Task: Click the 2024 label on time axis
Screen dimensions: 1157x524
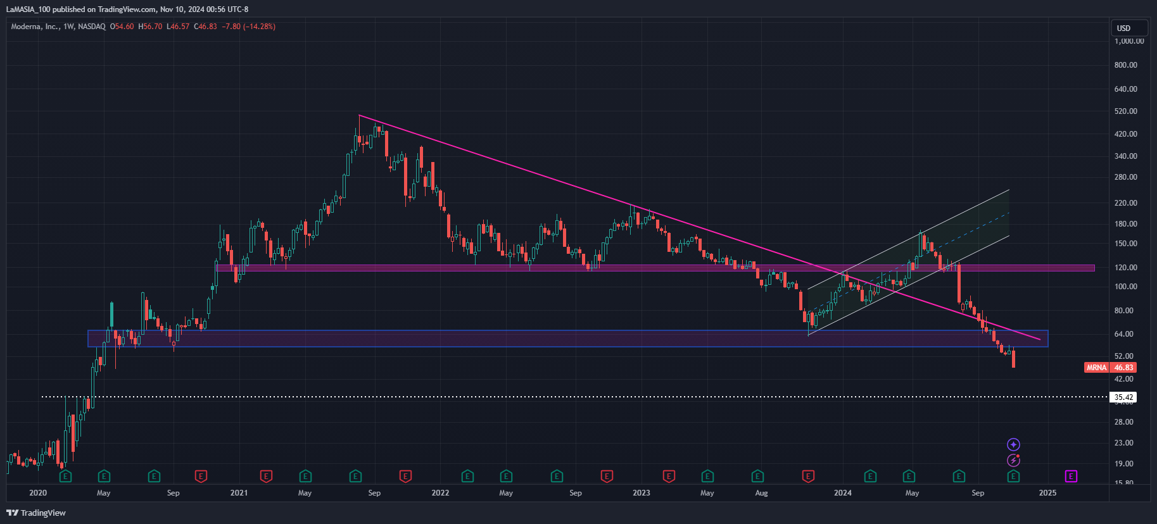Action: pos(843,493)
